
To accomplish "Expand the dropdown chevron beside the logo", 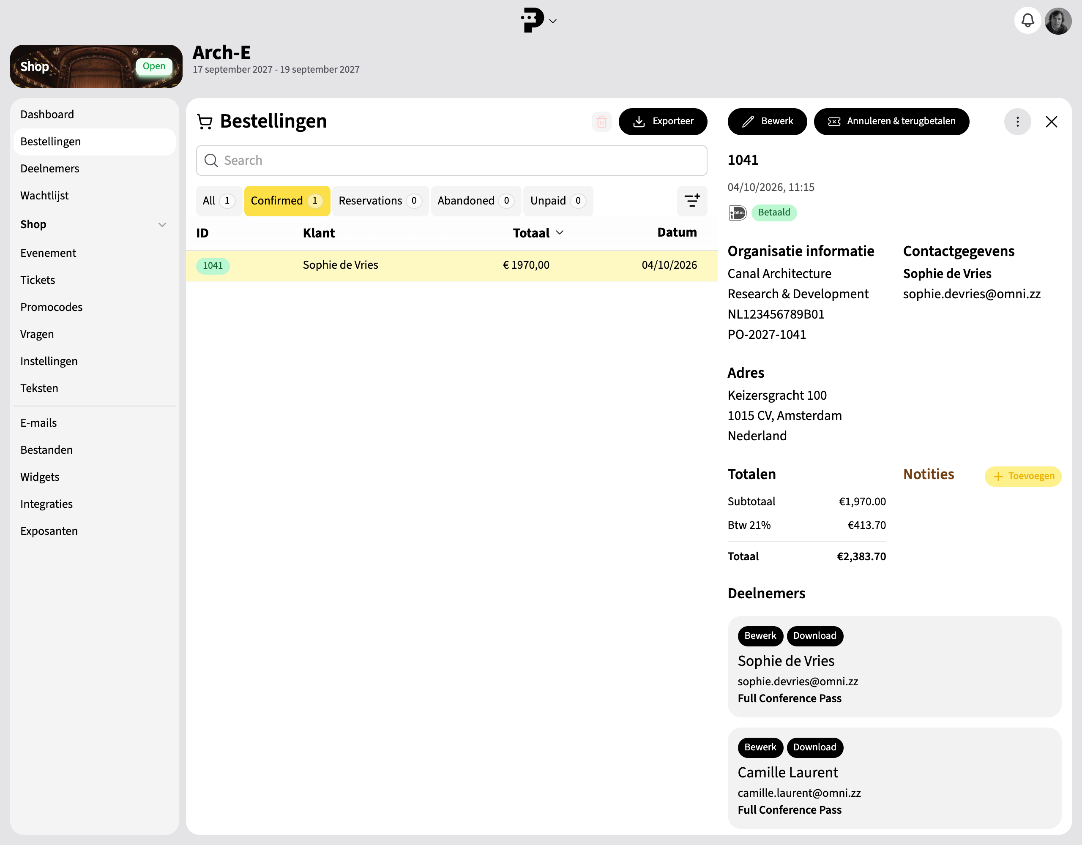I will pos(553,21).
